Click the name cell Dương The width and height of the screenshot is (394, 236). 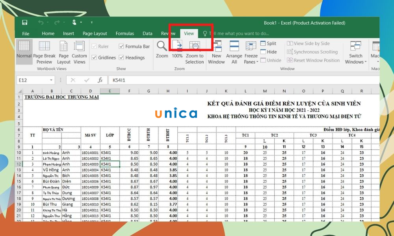coord(71,199)
